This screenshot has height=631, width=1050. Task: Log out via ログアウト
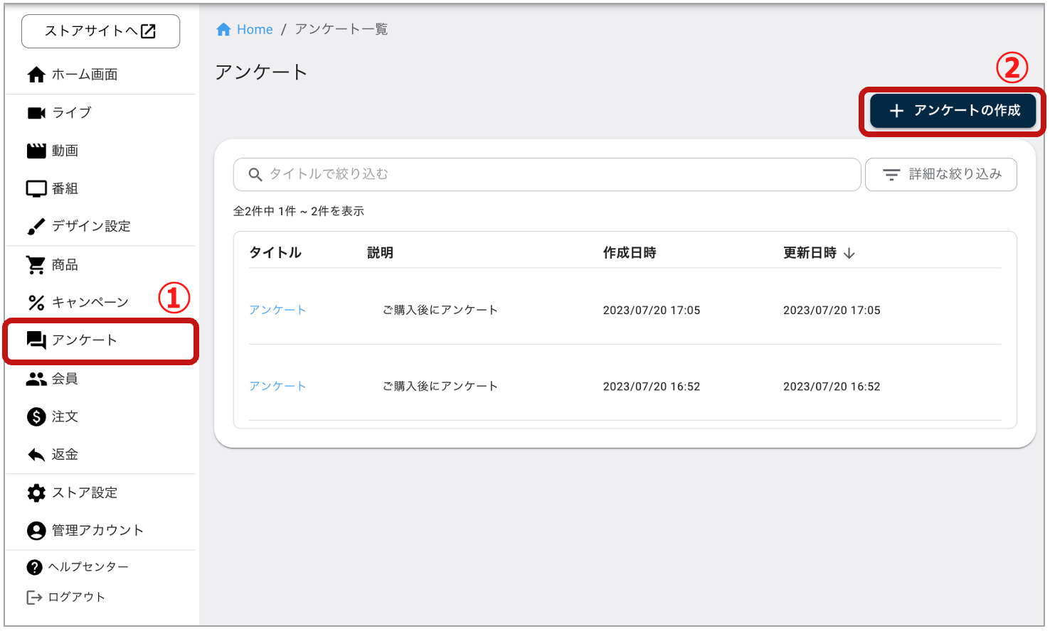[x=76, y=598]
